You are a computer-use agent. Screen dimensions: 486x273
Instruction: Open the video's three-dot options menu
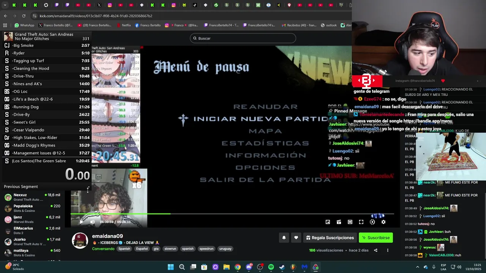[388, 250]
